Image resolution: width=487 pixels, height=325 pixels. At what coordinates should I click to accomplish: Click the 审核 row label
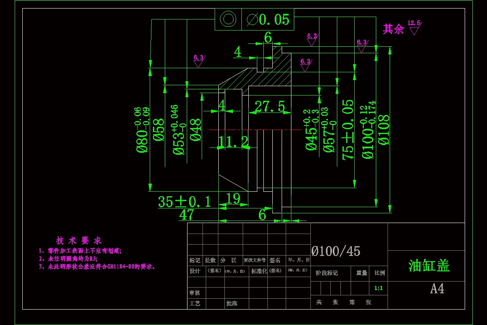point(195,292)
